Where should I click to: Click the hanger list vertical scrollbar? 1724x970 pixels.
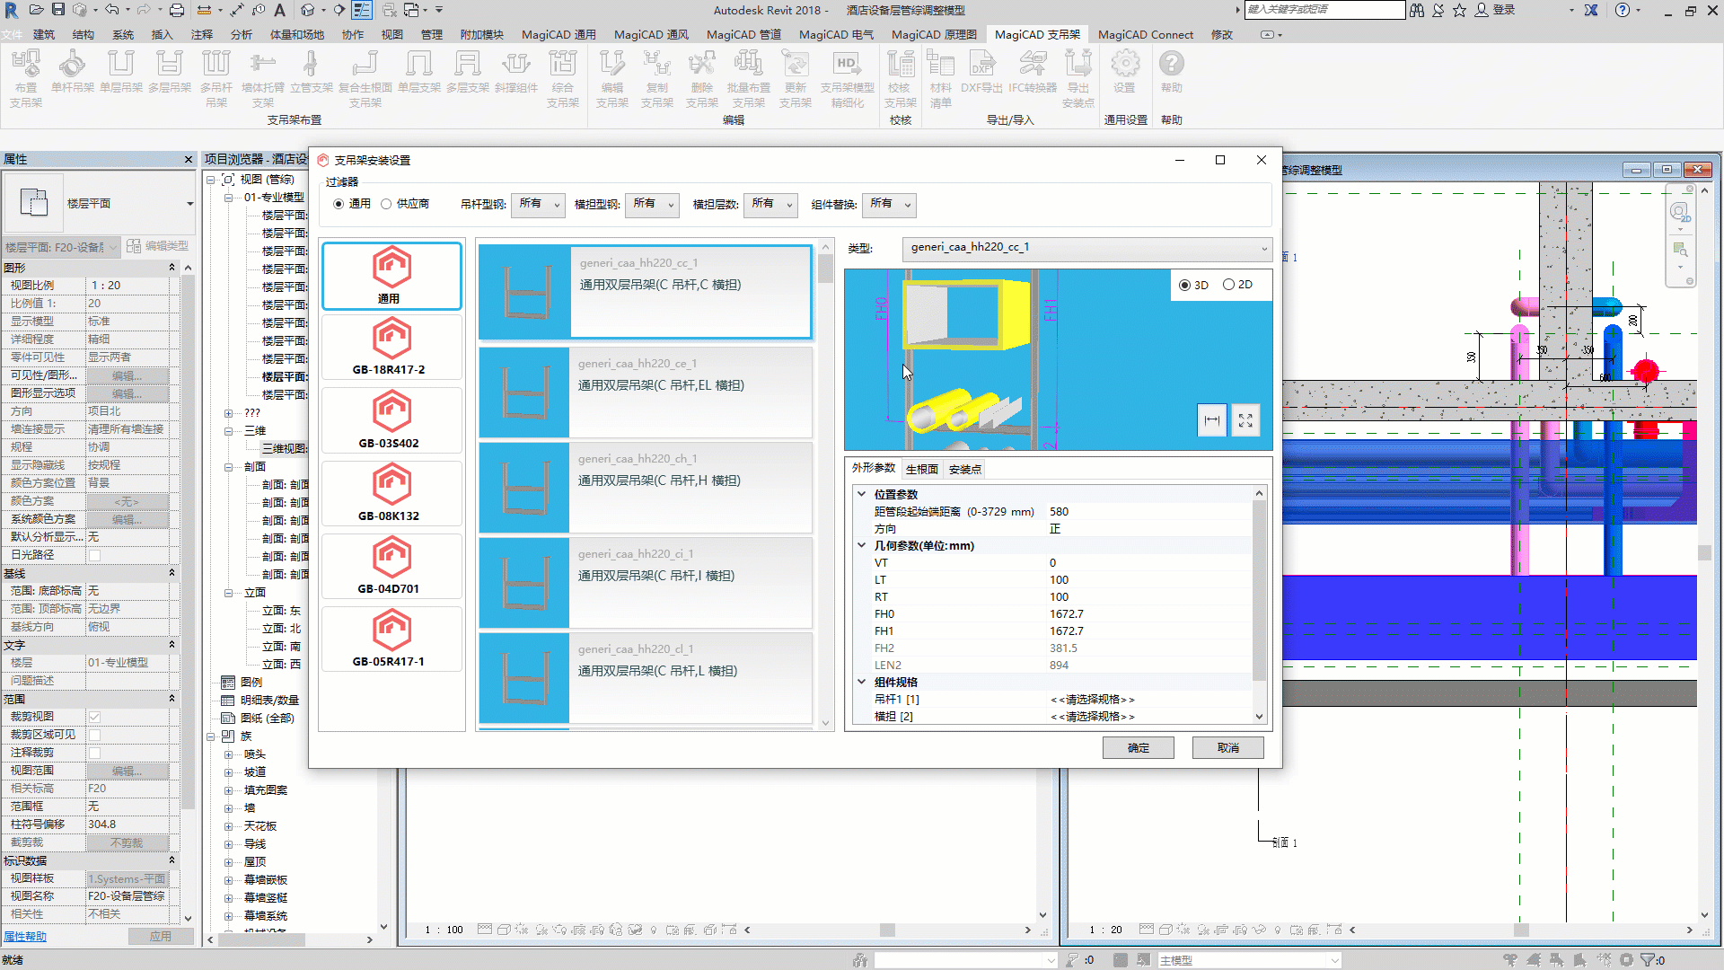pos(825,485)
